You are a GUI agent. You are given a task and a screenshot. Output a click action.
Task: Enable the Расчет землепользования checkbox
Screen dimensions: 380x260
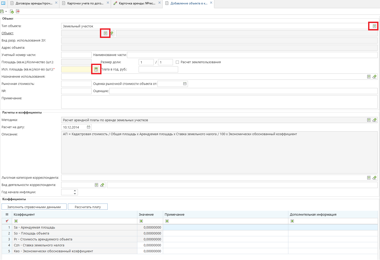177,62
